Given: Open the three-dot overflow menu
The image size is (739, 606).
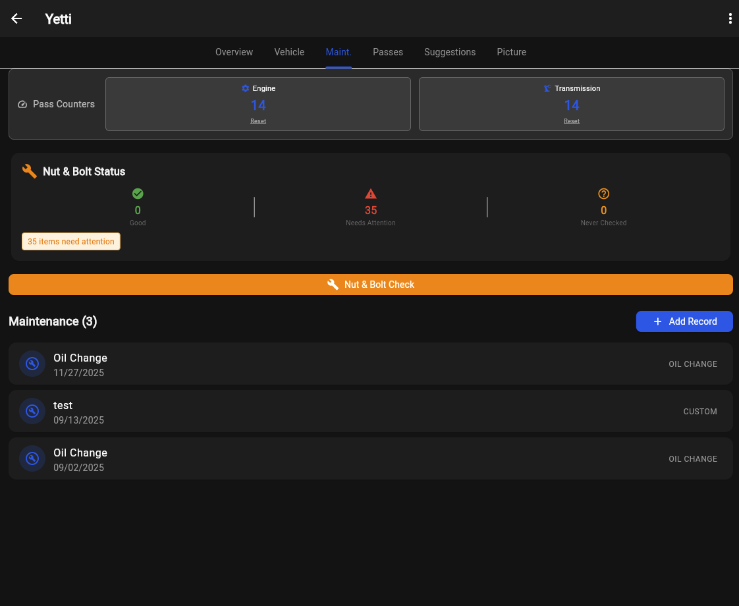Looking at the screenshot, I should pyautogui.click(x=730, y=18).
